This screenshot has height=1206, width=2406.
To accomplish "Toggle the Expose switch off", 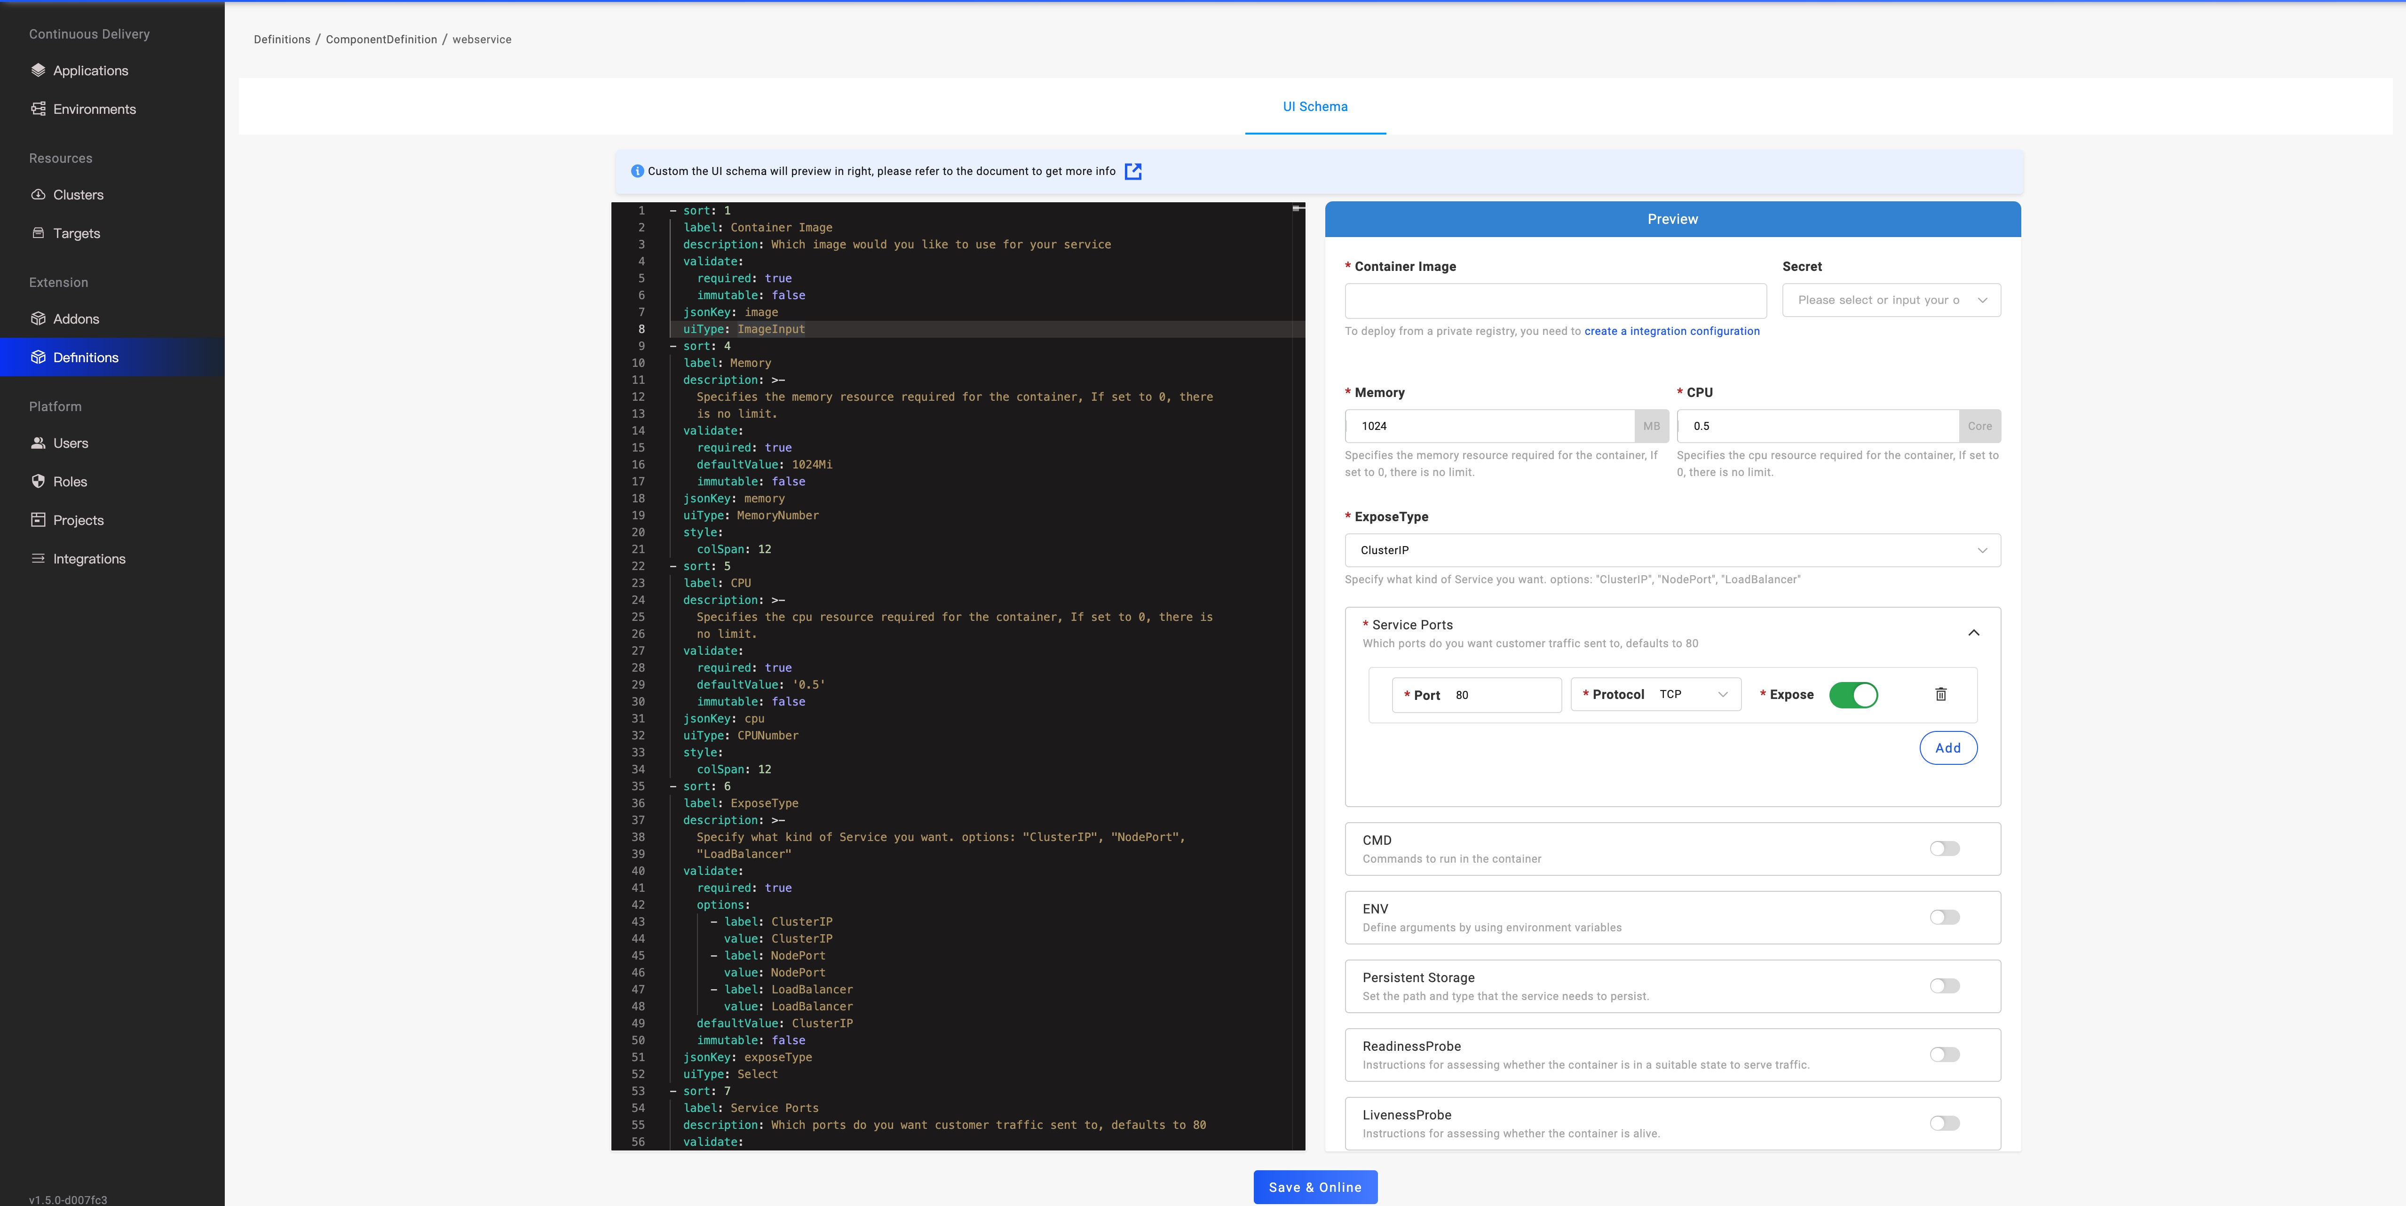I will [1852, 695].
